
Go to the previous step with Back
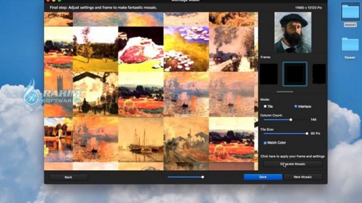click(x=68, y=177)
